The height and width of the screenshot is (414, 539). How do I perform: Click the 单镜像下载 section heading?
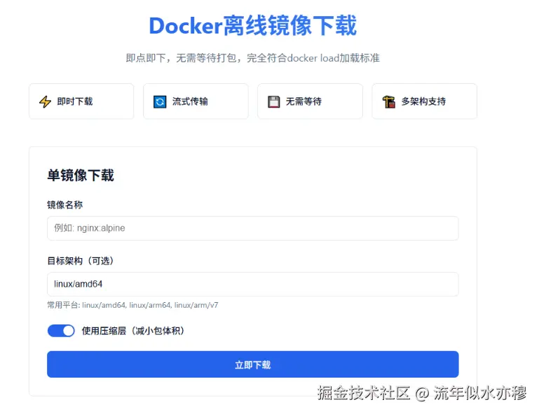(x=81, y=176)
